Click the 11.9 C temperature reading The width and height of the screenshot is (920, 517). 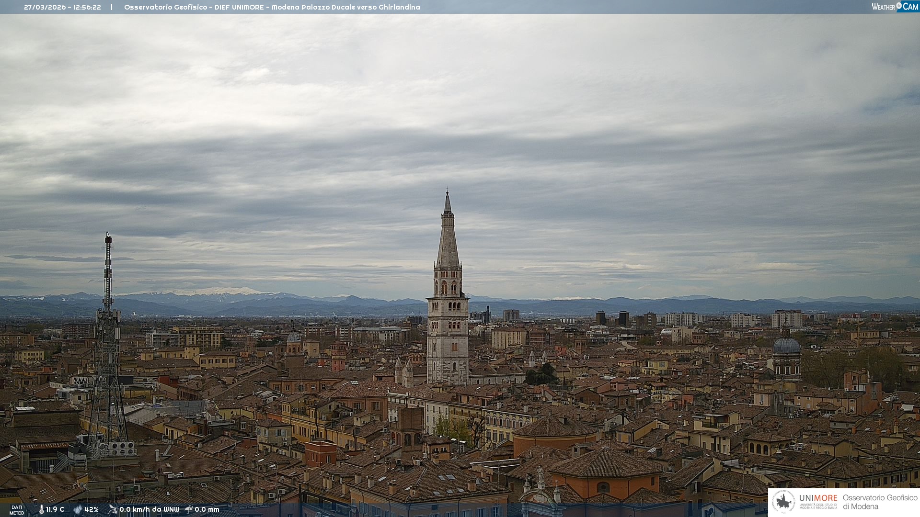coord(55,509)
